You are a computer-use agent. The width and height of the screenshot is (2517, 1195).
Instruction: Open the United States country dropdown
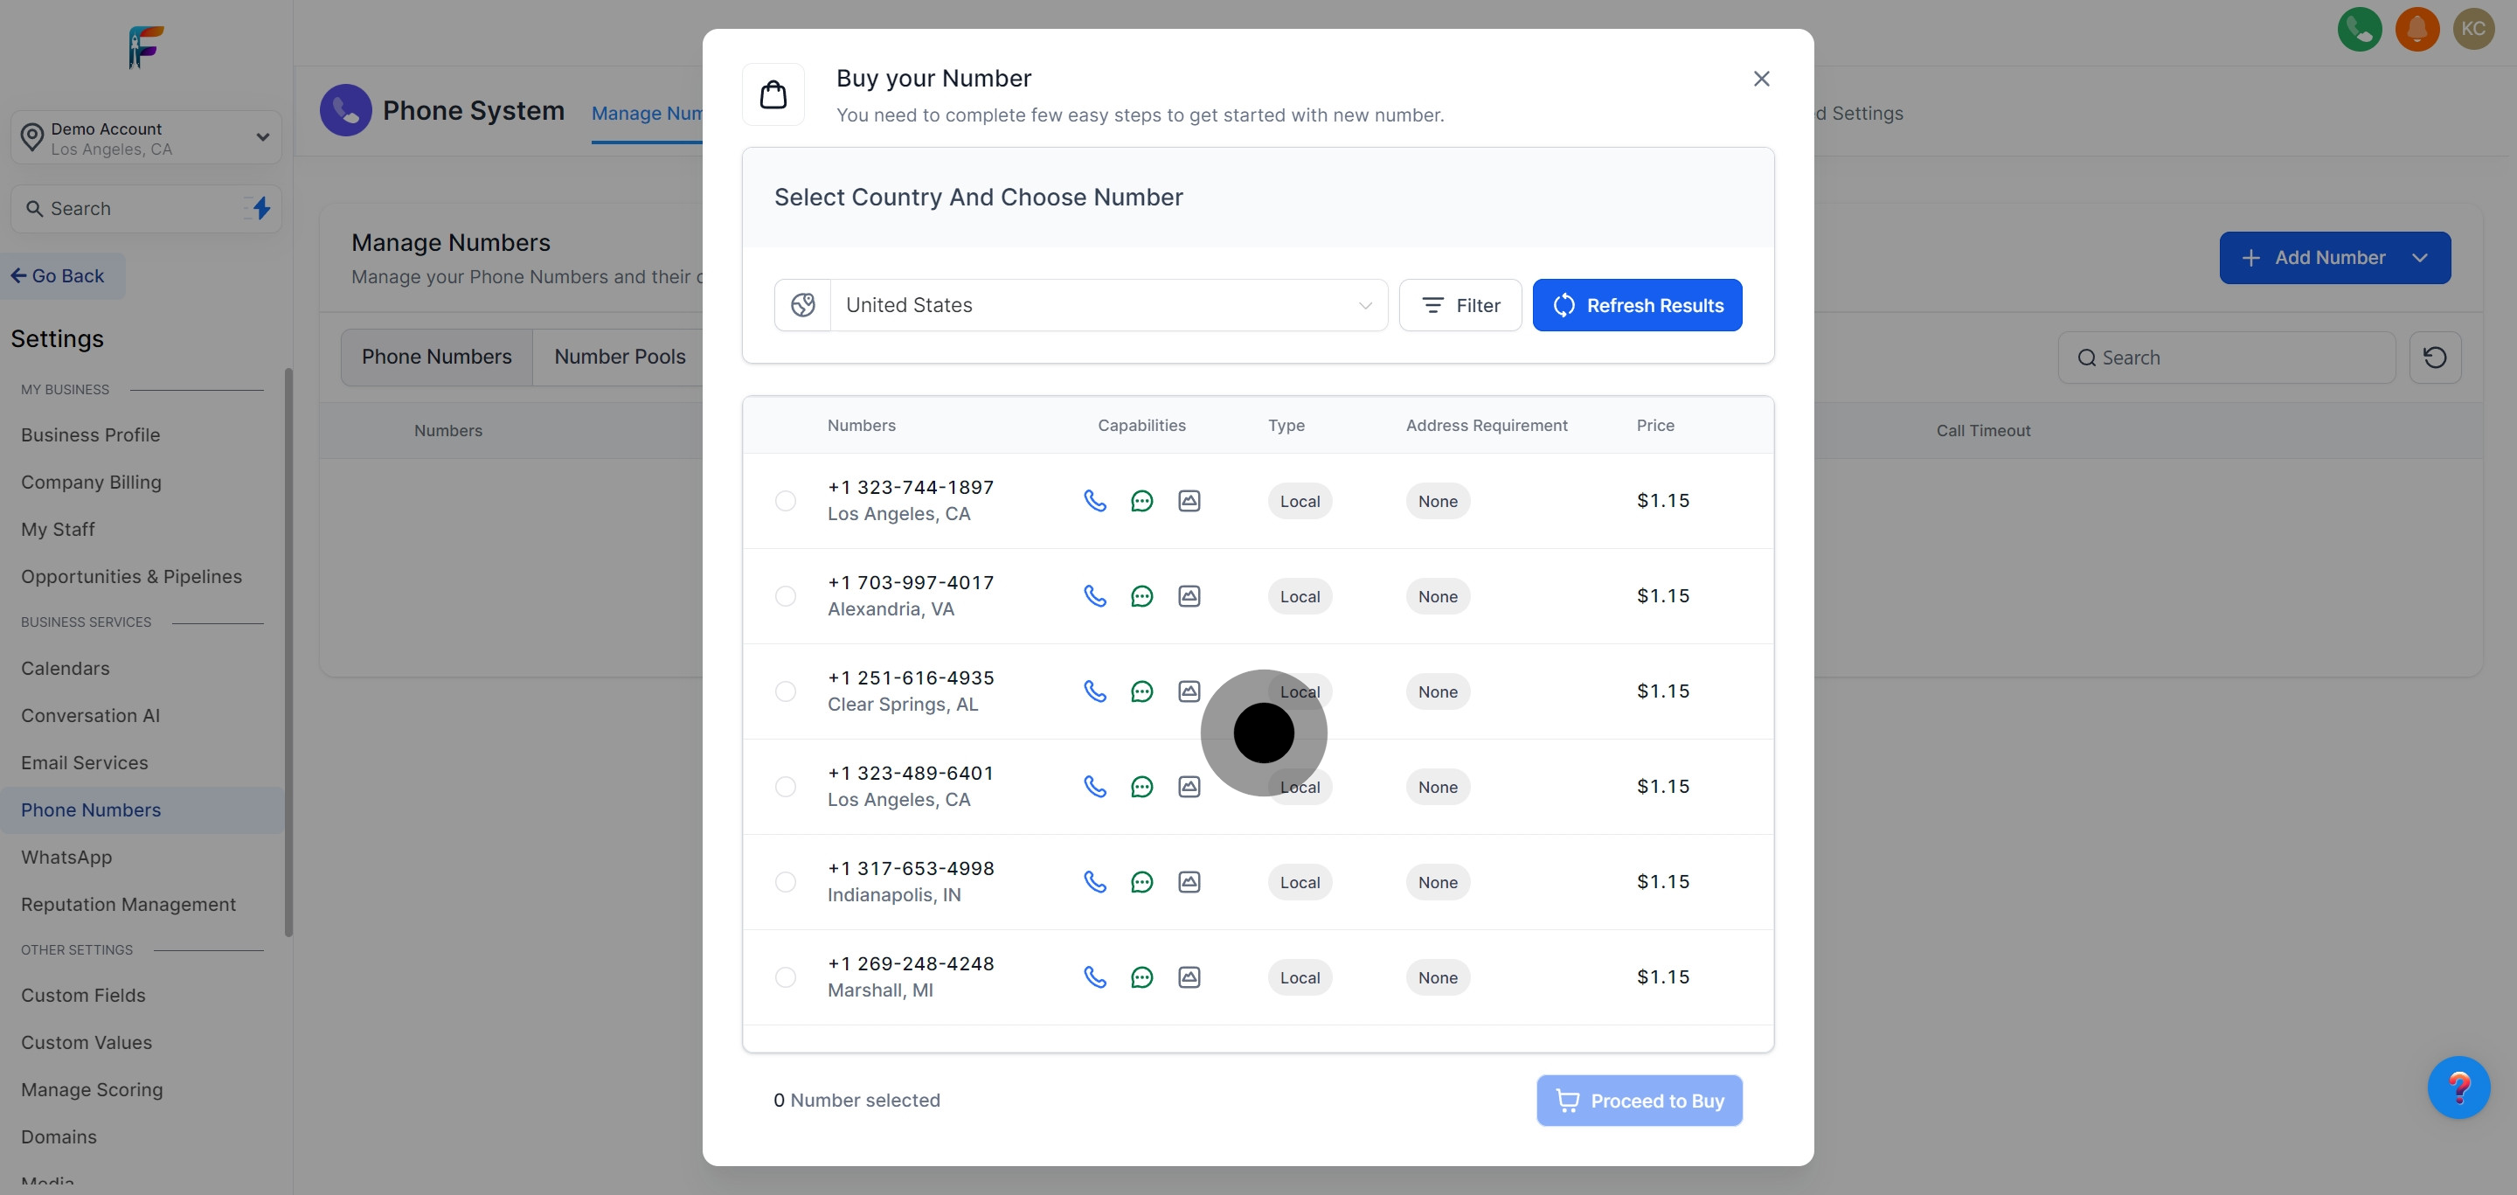coord(1108,305)
